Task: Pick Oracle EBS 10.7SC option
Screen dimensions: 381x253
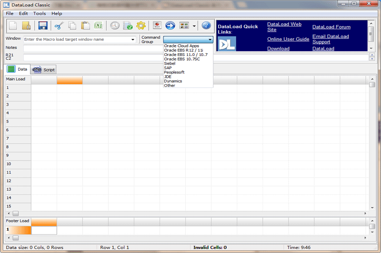Action: tap(182, 59)
